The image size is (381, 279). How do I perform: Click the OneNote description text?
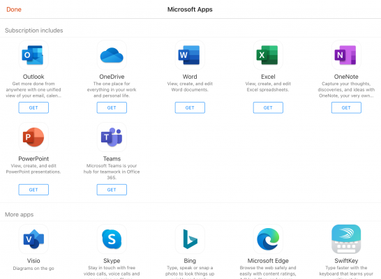tap(346, 89)
